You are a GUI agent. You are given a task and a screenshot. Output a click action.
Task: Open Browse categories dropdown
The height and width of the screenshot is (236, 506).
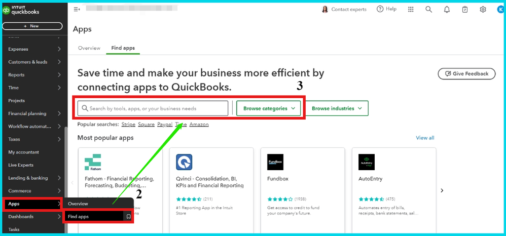(x=269, y=108)
